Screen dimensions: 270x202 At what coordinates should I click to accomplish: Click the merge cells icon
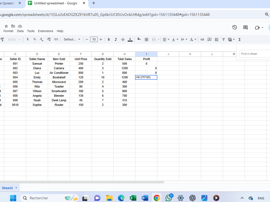coord(154,40)
